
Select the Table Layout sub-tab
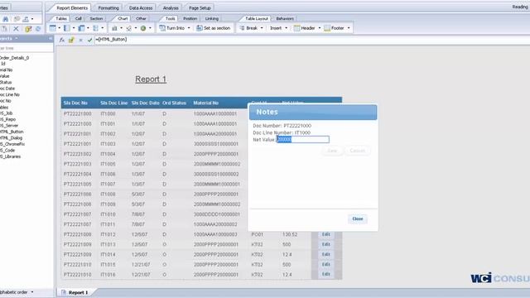tap(257, 18)
